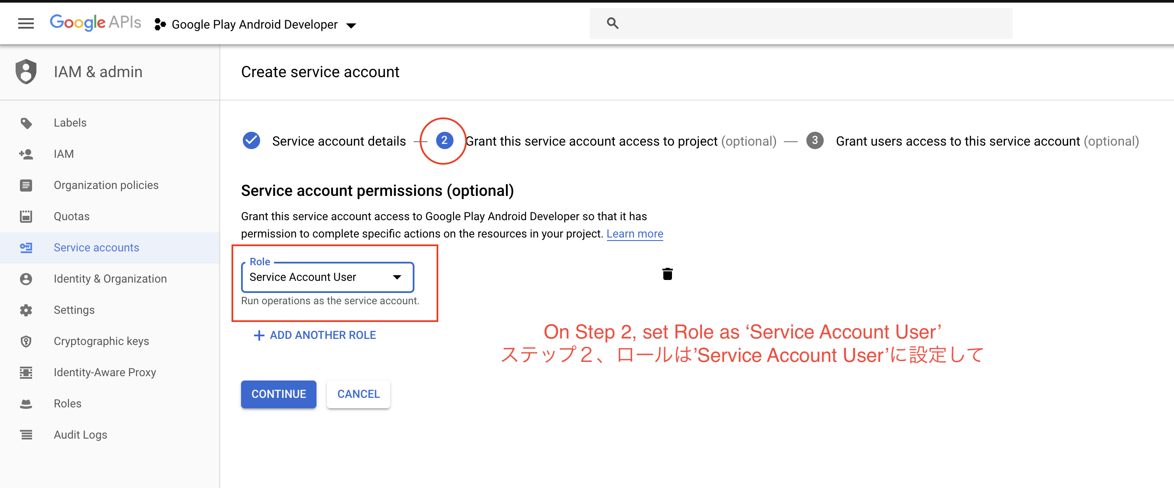Open the hamburger navigation menu

[26, 24]
